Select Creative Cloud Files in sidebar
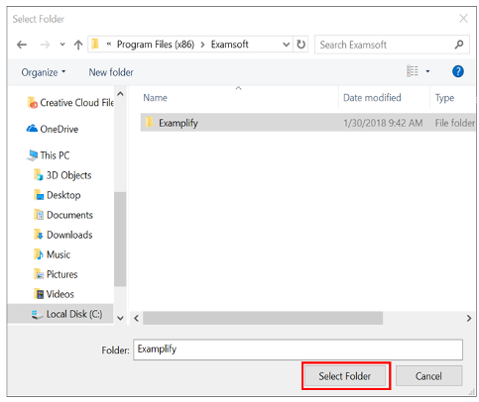 (76, 103)
